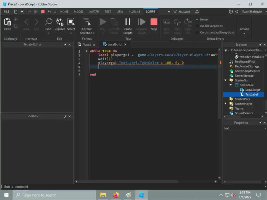Click Pause Scripts
Image resolution: width=267 pixels, height=200 pixels.
coord(128,26)
